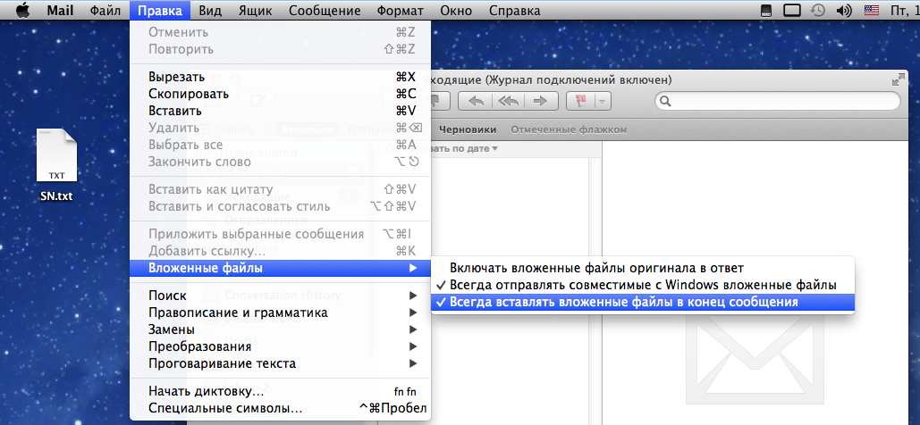Expand the Преобразования submenu
Viewport: 920px width, 425px height.
click(x=281, y=346)
